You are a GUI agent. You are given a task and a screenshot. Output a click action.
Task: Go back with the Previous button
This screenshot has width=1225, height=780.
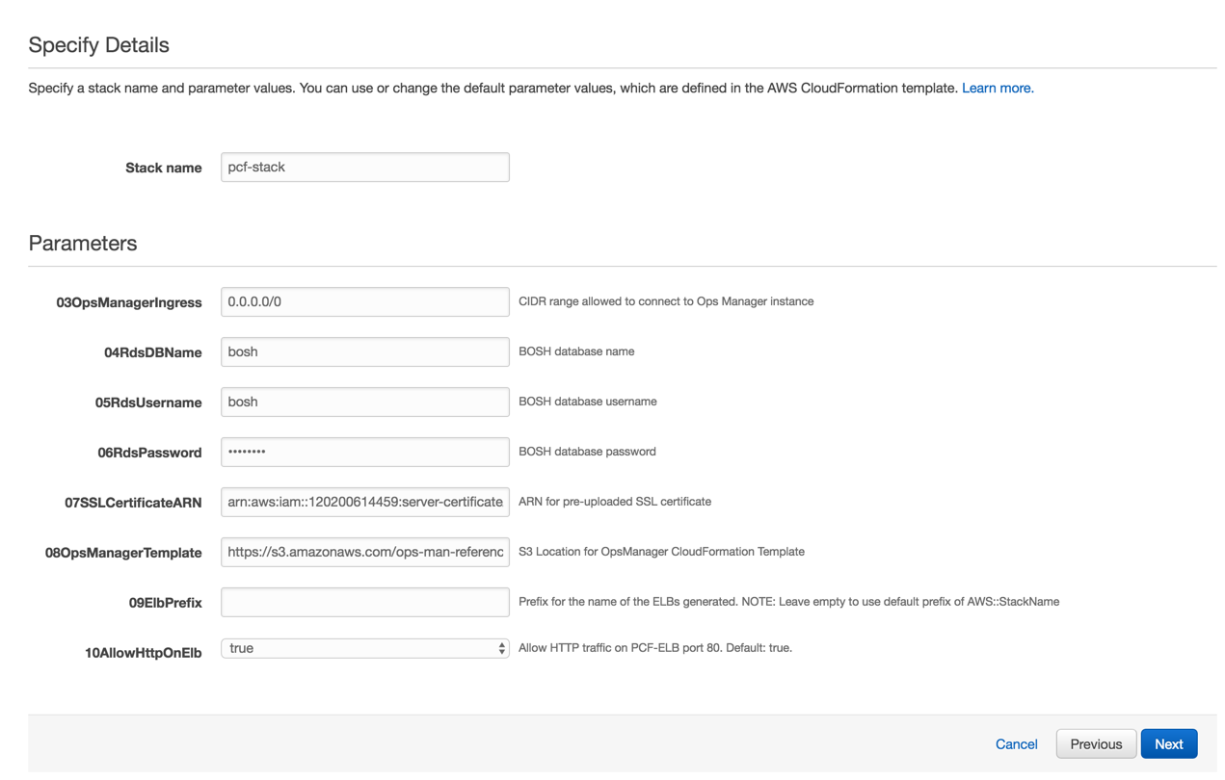1096,743
